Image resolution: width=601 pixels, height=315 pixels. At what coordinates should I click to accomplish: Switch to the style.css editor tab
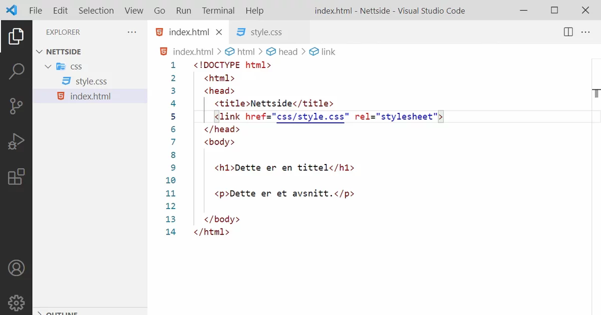269,32
